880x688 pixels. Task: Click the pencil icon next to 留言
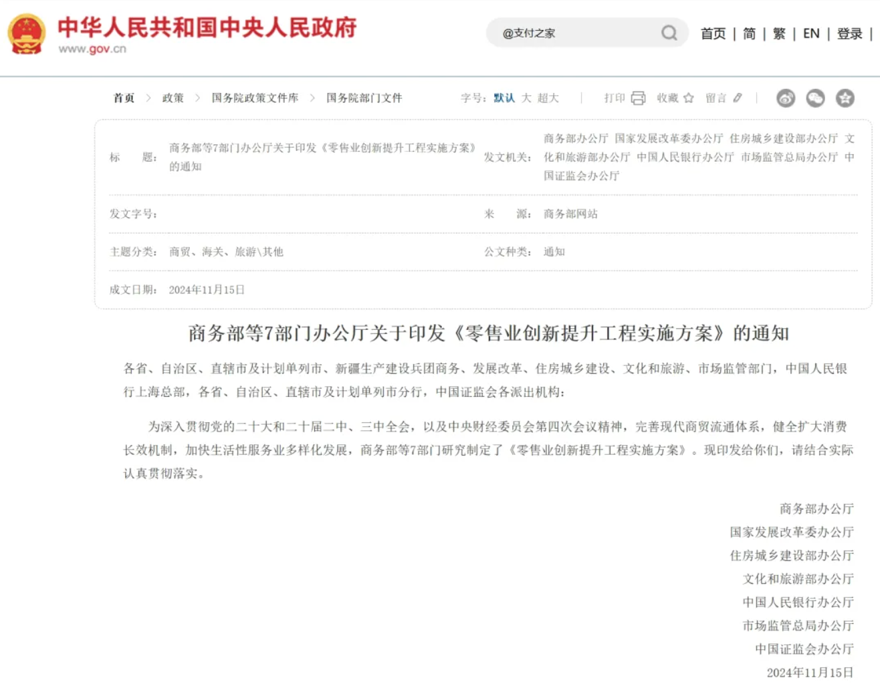point(738,98)
